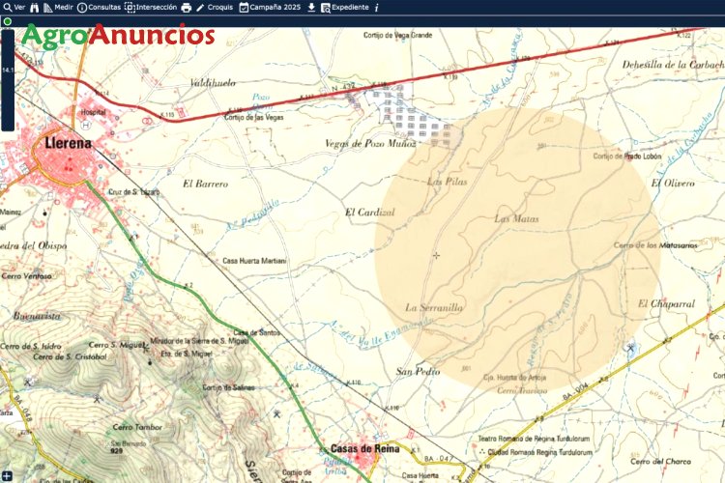Toggle the green circle status indicator
Screen dimensions: 725x483
[8, 21]
